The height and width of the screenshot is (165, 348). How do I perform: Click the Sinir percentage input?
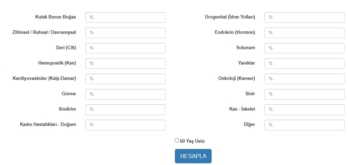click(304, 94)
